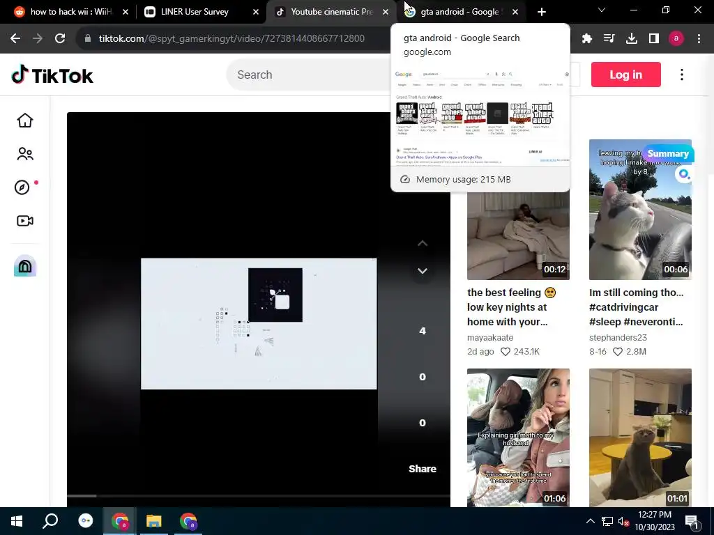
Task: Open the taskbar clock showing 12:27 PM
Action: pyautogui.click(x=655, y=521)
